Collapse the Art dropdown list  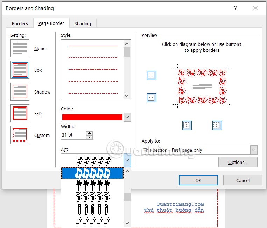(127, 161)
